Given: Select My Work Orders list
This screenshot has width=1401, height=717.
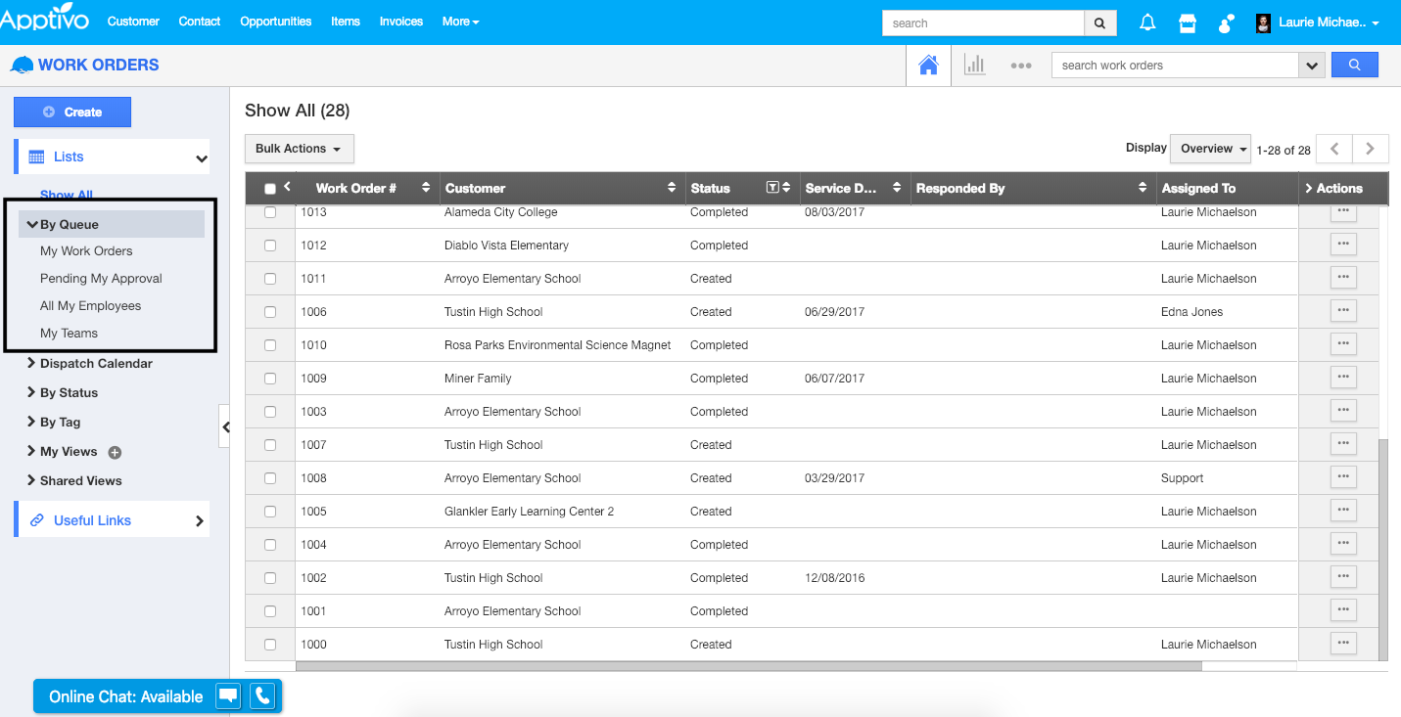Looking at the screenshot, I should (x=86, y=251).
